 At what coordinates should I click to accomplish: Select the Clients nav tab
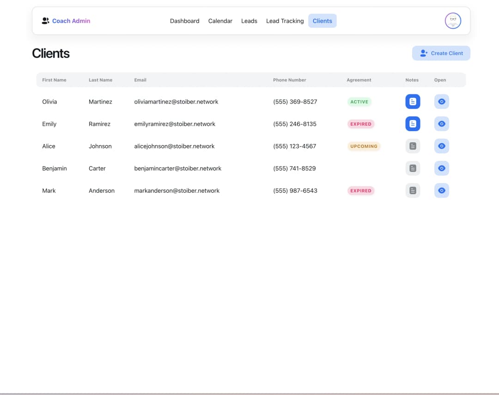point(322,21)
